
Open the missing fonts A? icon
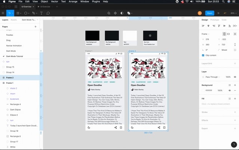click(x=225, y=13)
